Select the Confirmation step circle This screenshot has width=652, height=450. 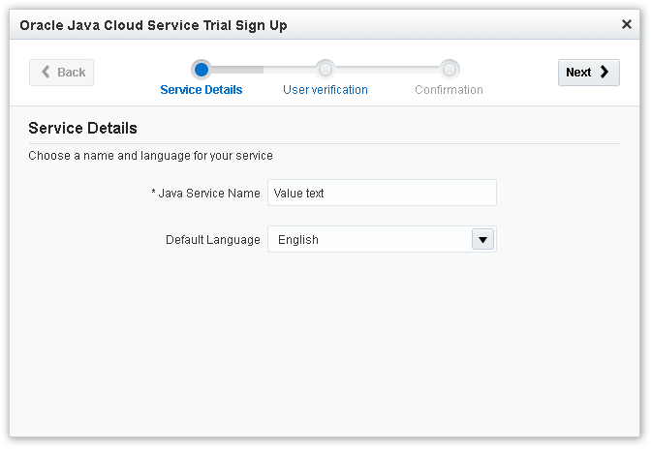(450, 69)
